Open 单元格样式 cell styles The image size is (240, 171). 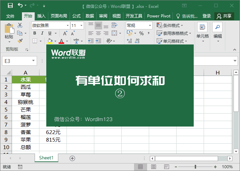172,41
